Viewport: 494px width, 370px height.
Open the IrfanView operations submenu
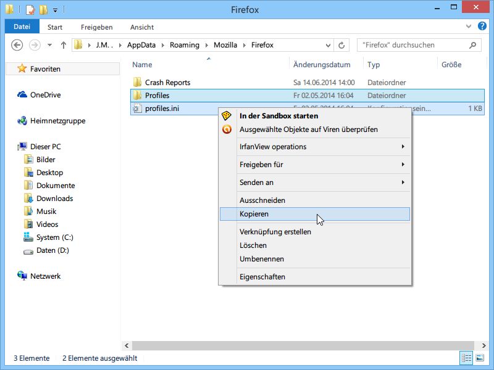pos(315,147)
